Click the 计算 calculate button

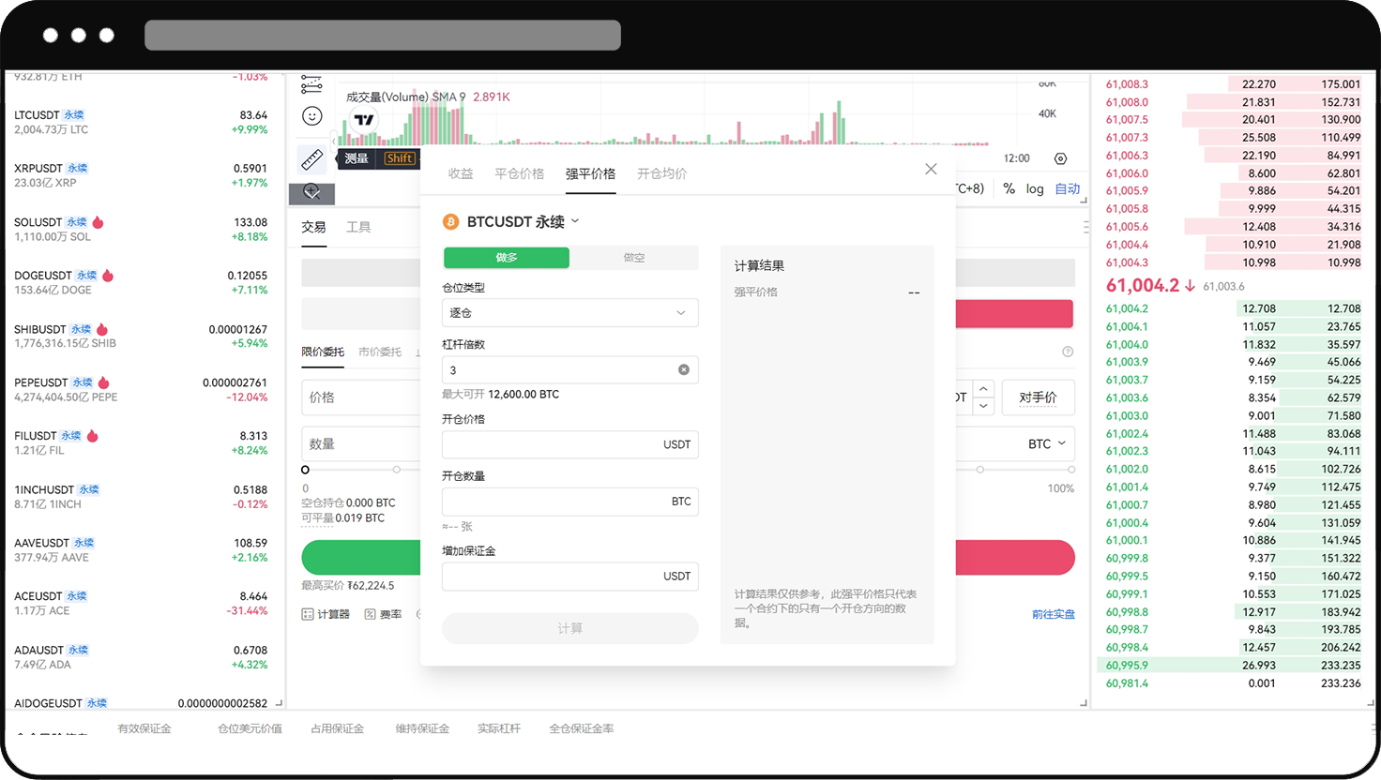(x=570, y=628)
